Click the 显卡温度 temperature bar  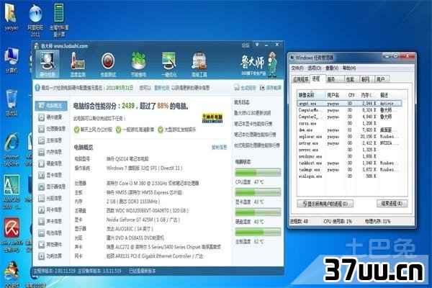(x=258, y=192)
